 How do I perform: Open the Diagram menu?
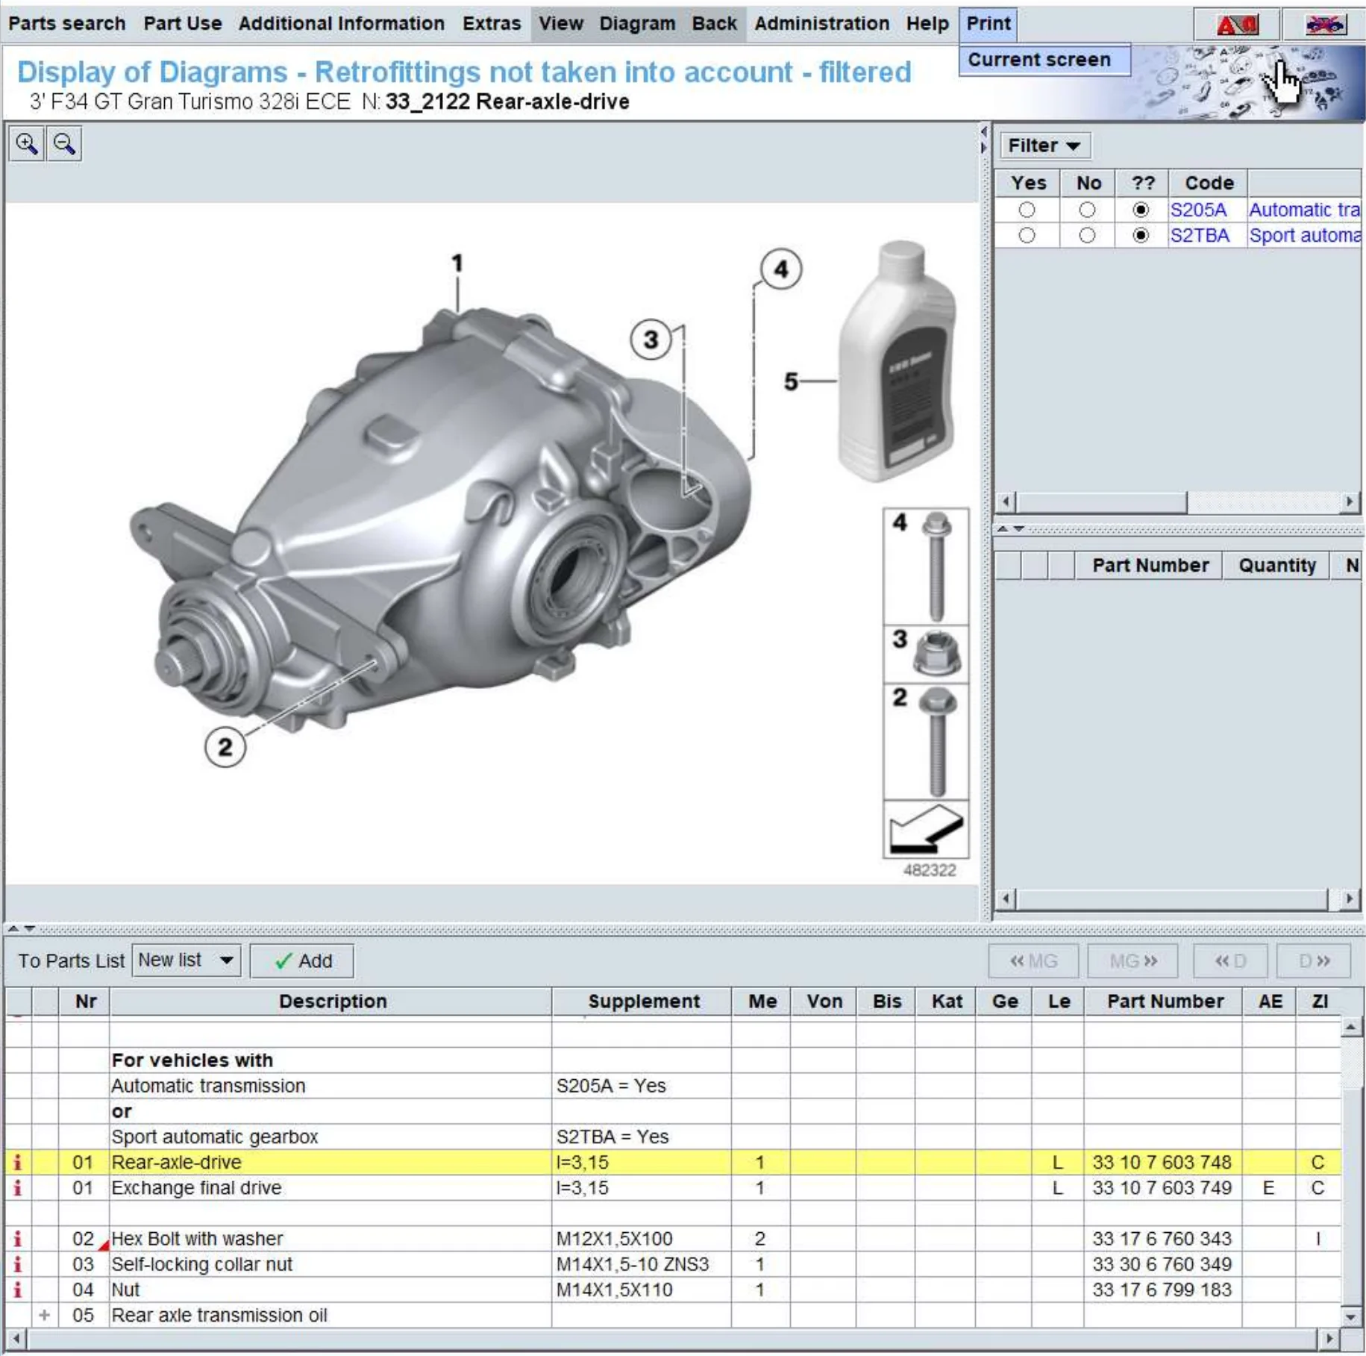[x=637, y=24]
